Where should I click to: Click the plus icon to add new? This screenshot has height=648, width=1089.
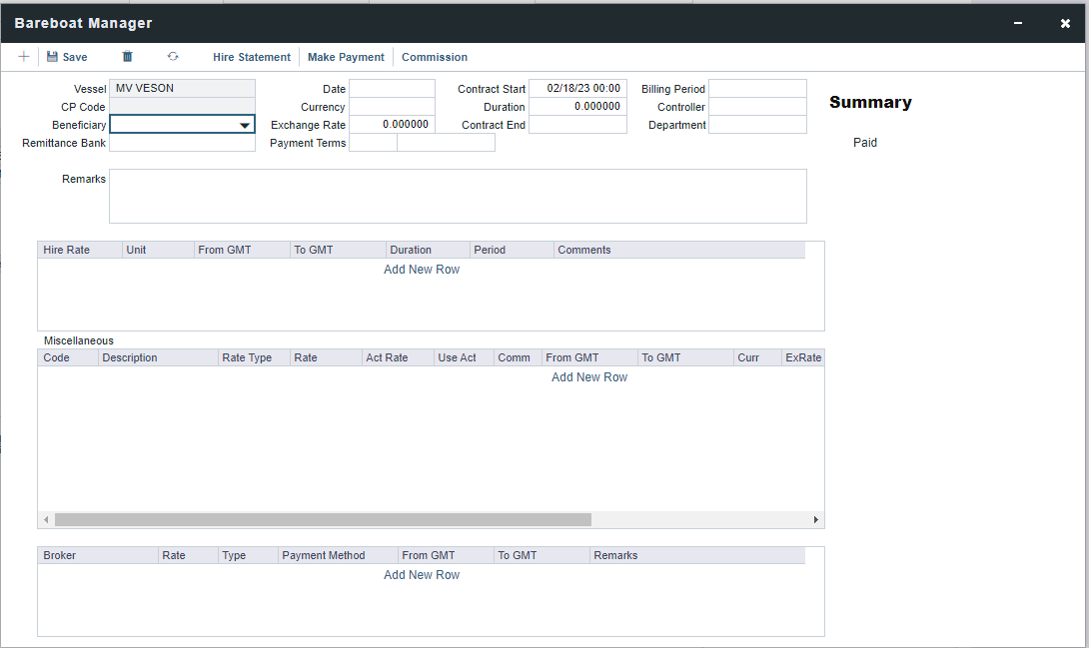[24, 57]
